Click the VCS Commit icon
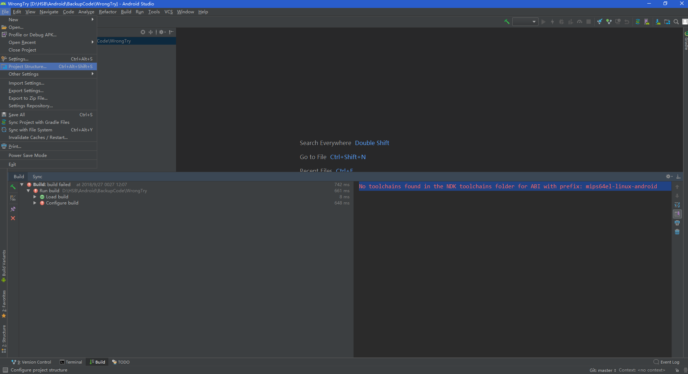Viewport: 688px width, 374px height. tap(609, 22)
